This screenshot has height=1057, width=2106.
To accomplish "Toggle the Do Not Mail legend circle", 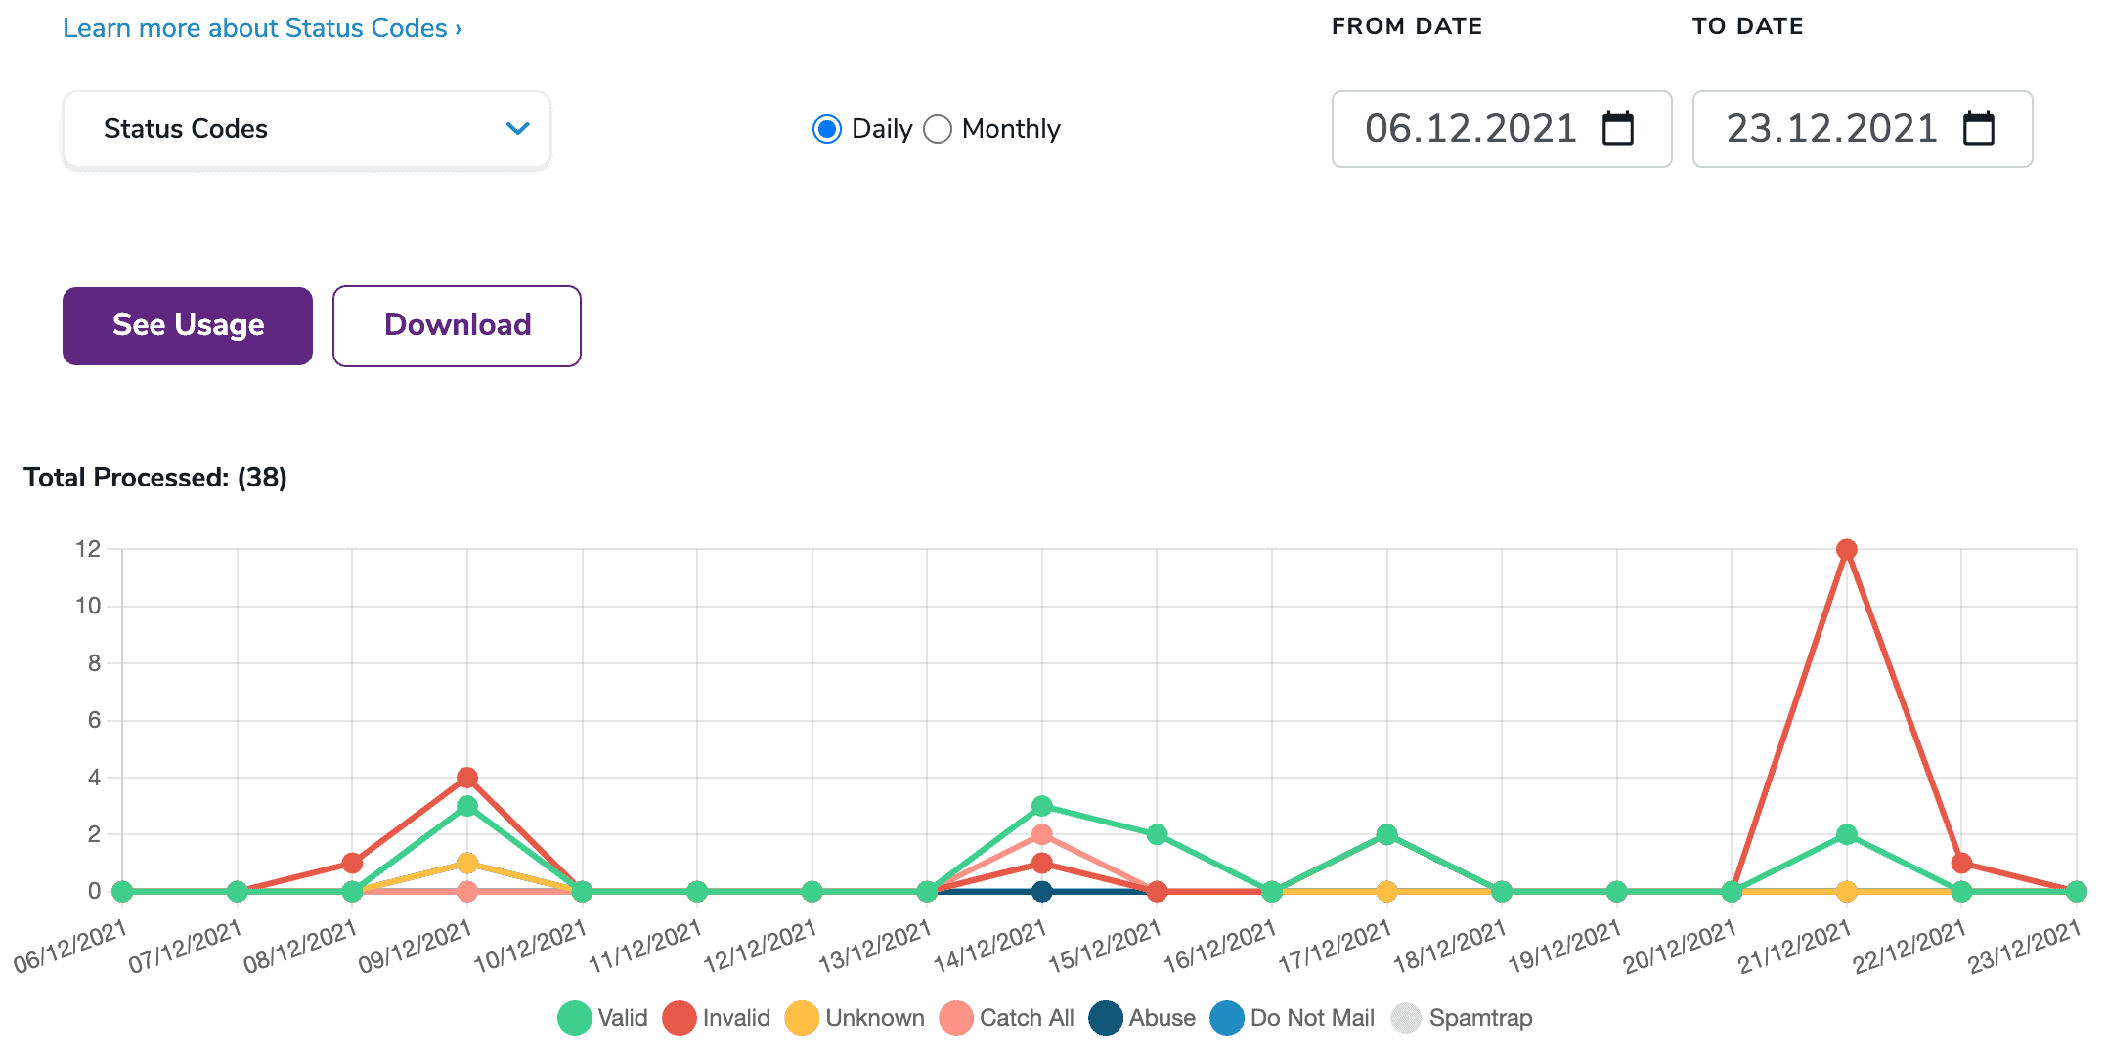I will click(x=1226, y=1018).
